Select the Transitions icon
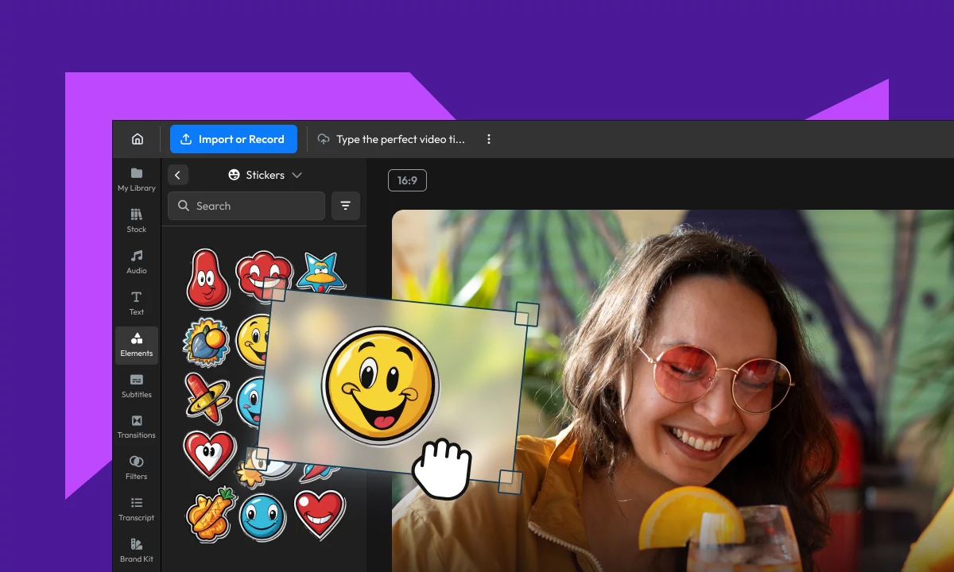The height and width of the screenshot is (572, 954). [136, 424]
